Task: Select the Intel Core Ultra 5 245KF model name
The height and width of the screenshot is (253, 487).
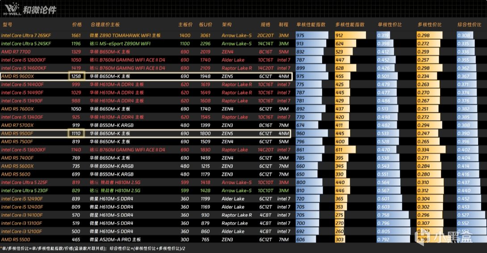Action: 26,44
